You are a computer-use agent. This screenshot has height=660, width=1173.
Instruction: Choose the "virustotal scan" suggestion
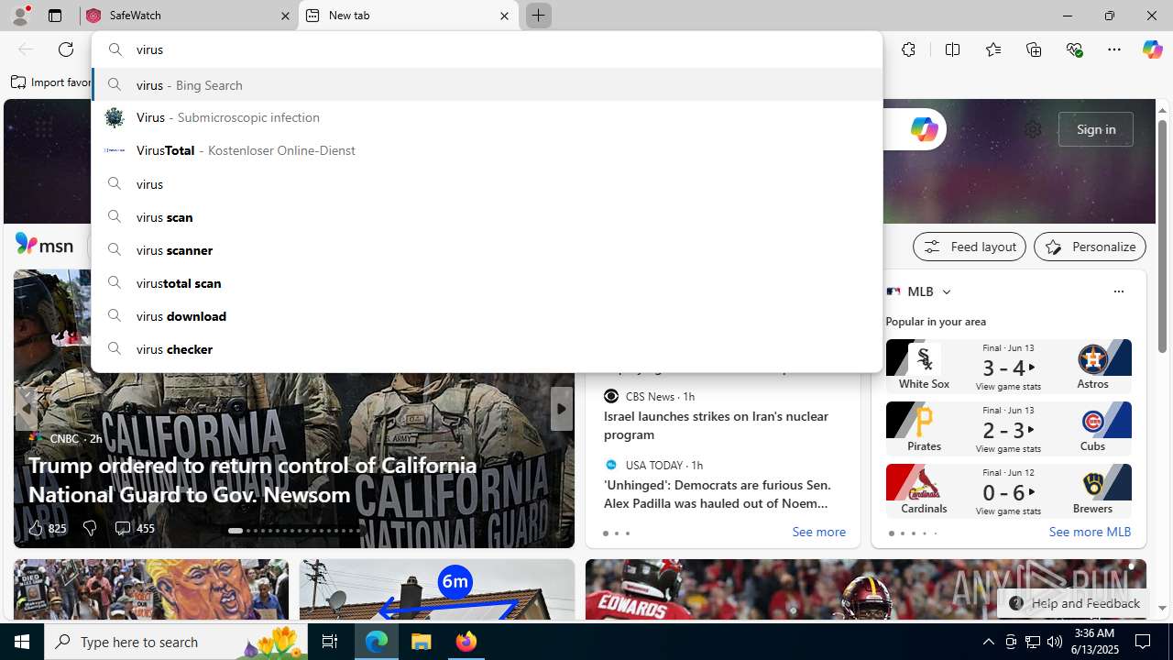tap(487, 283)
